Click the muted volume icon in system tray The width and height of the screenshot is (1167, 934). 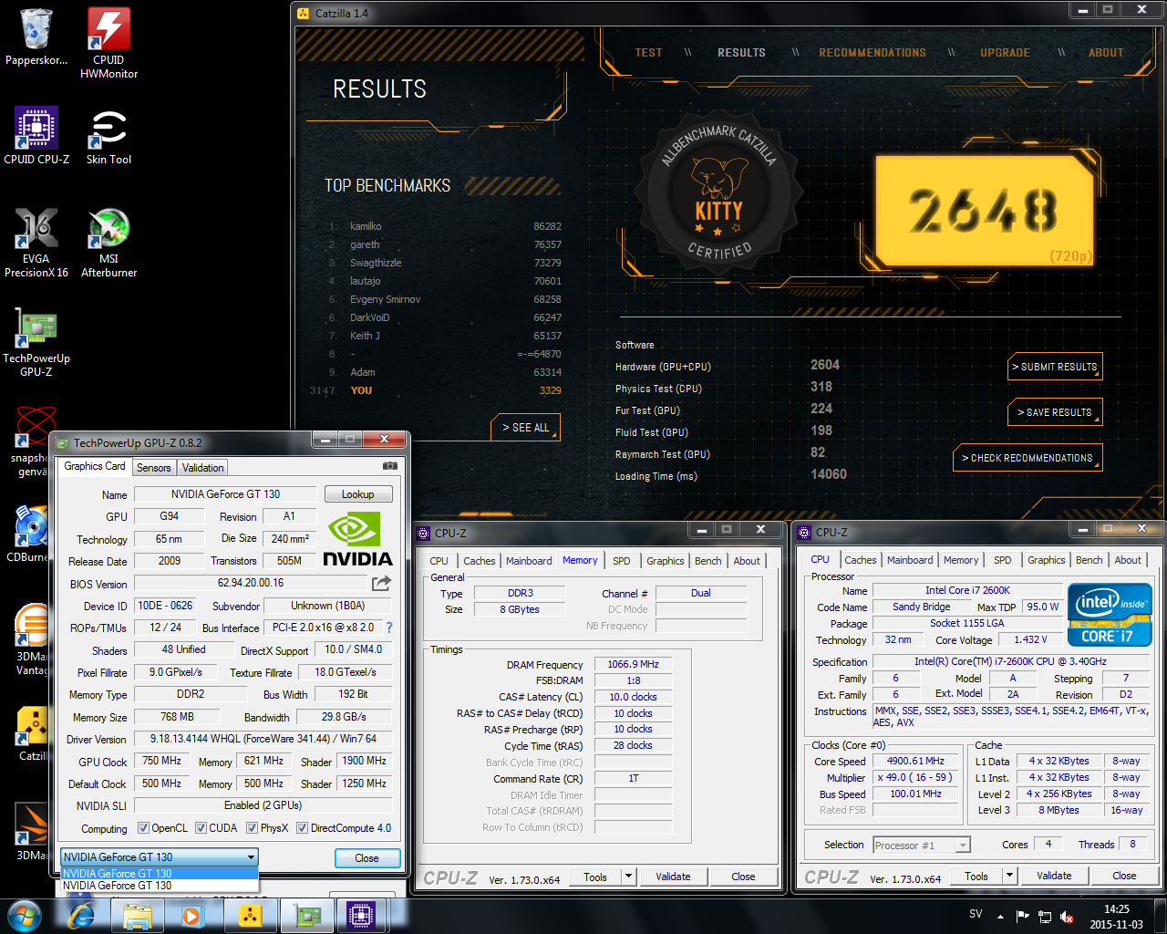click(x=1067, y=916)
